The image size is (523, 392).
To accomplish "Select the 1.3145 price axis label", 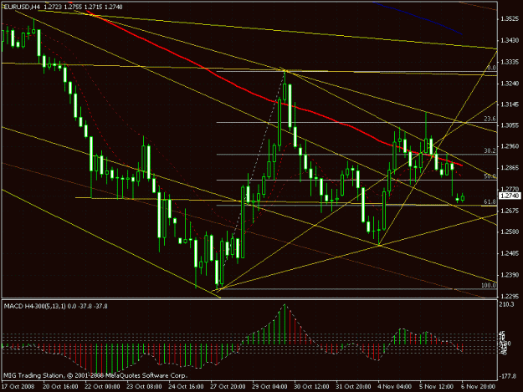I will pos(510,104).
